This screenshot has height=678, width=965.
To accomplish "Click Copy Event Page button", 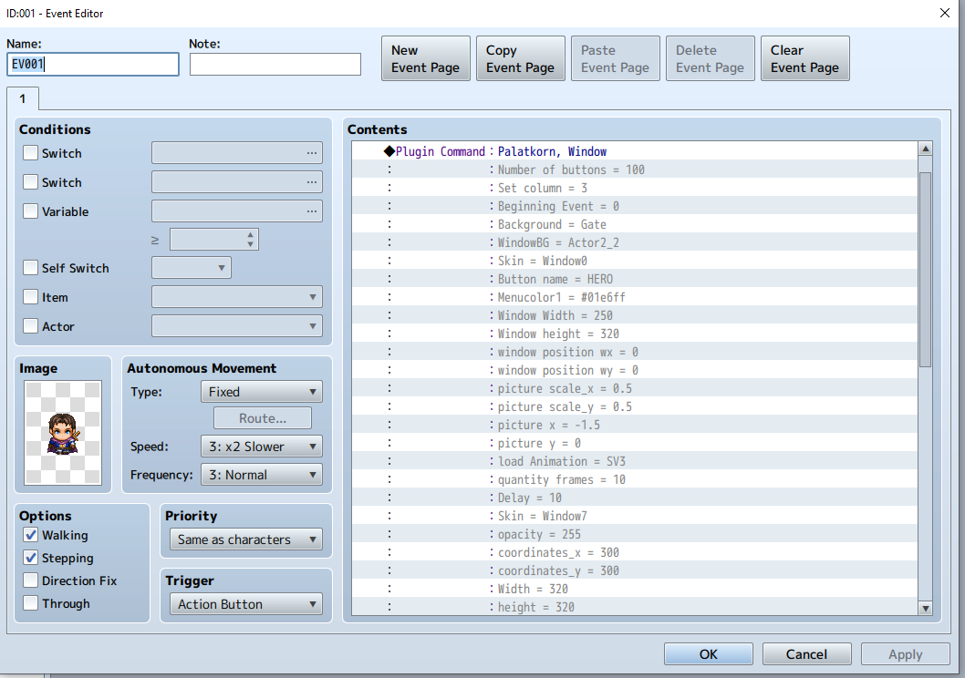I will click(521, 58).
